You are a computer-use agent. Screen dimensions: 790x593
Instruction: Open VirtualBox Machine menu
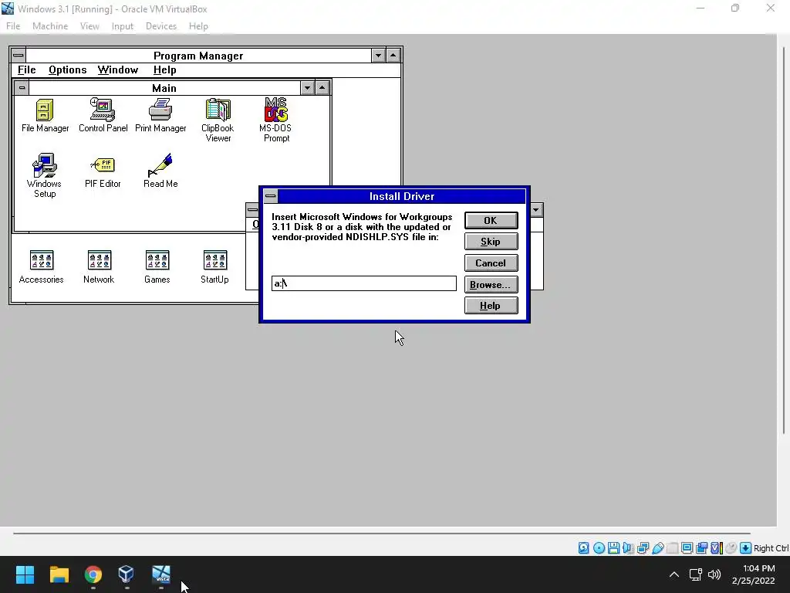(50, 25)
